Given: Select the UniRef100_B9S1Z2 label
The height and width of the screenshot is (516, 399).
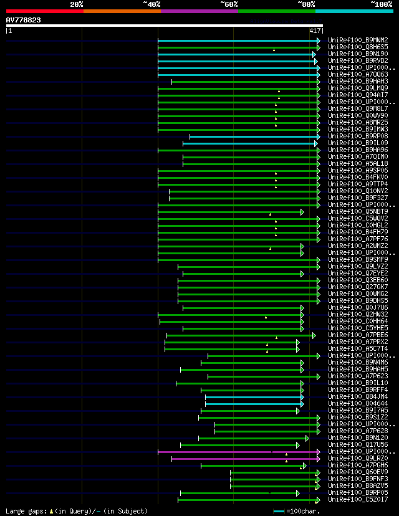Looking at the screenshot, I should 358,417.
